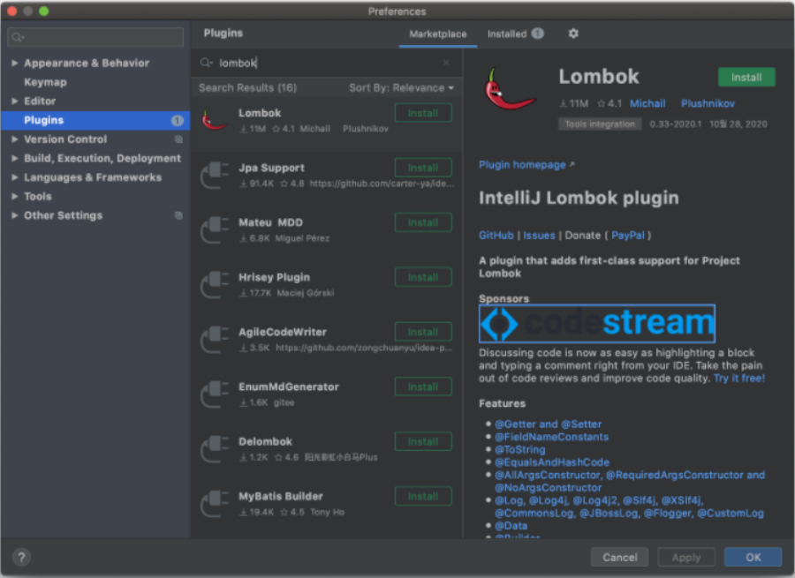Screen dimensions: 795x578
Task: Click the project-level icon beside Other Settings
Action: click(x=178, y=216)
